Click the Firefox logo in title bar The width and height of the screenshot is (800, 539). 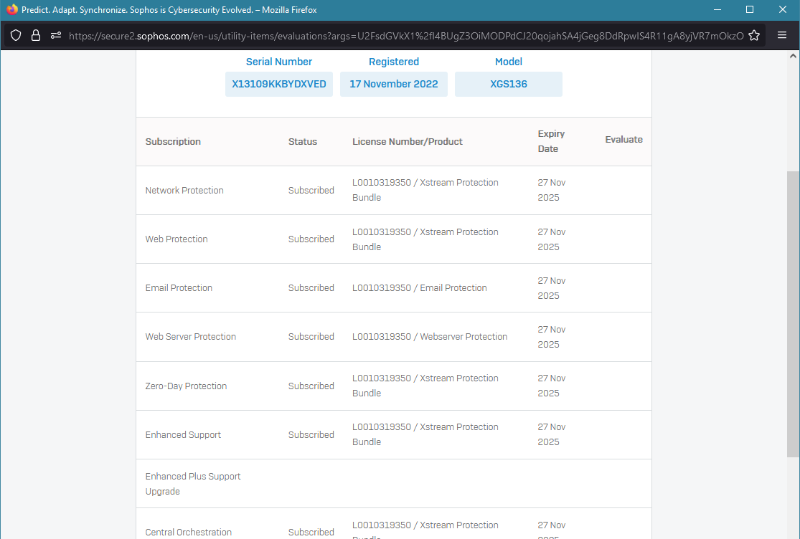coord(11,10)
